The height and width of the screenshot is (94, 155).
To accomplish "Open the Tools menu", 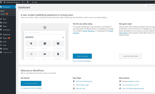I will coord(8,45).
